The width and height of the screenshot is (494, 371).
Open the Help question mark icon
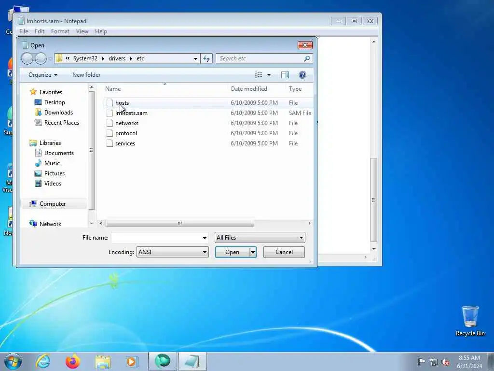point(302,75)
